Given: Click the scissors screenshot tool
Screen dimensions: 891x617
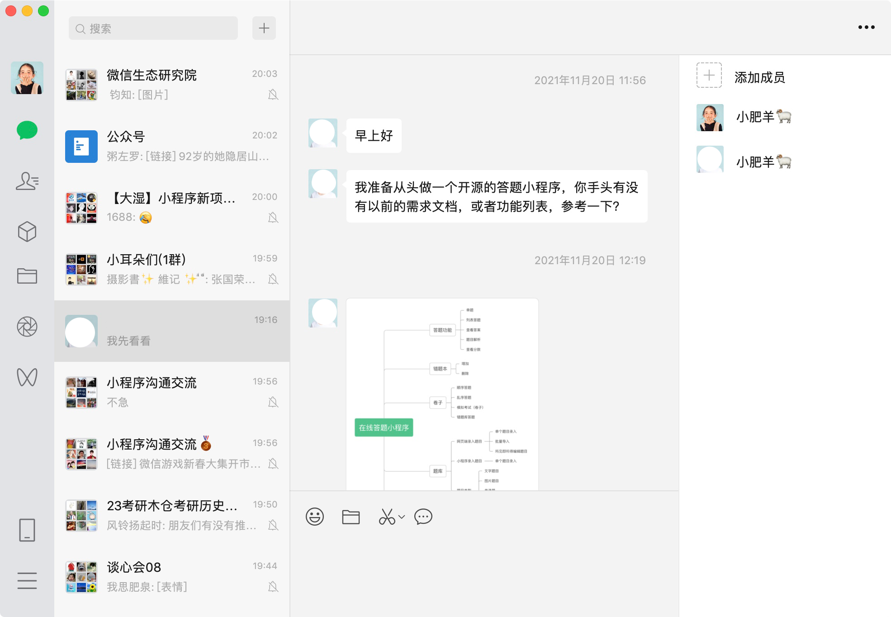Looking at the screenshot, I should coord(387,517).
